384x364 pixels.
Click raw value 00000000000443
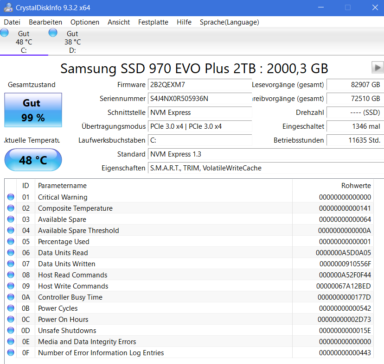(345, 353)
